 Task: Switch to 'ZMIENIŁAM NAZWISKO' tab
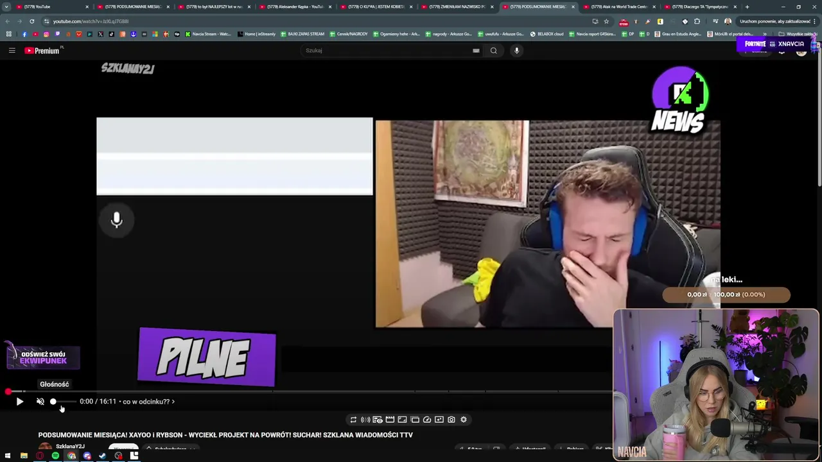[x=456, y=6]
